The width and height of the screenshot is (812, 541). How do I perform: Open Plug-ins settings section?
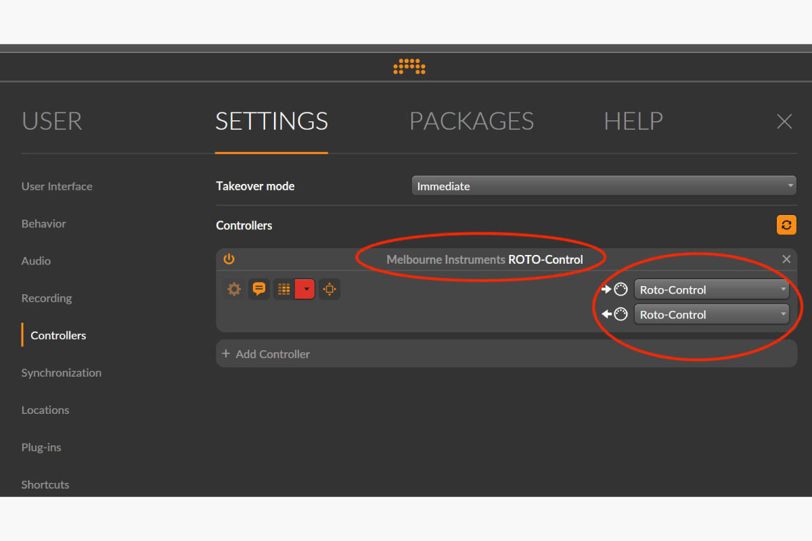[x=41, y=447]
